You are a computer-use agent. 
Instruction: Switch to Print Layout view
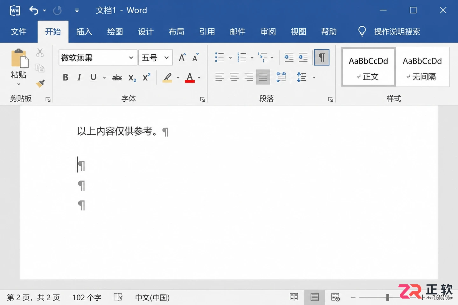[x=315, y=297]
